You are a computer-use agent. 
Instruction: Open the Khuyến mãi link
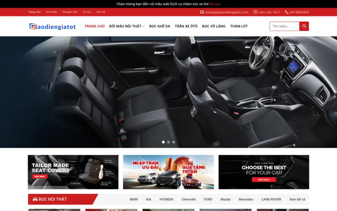point(70,12)
